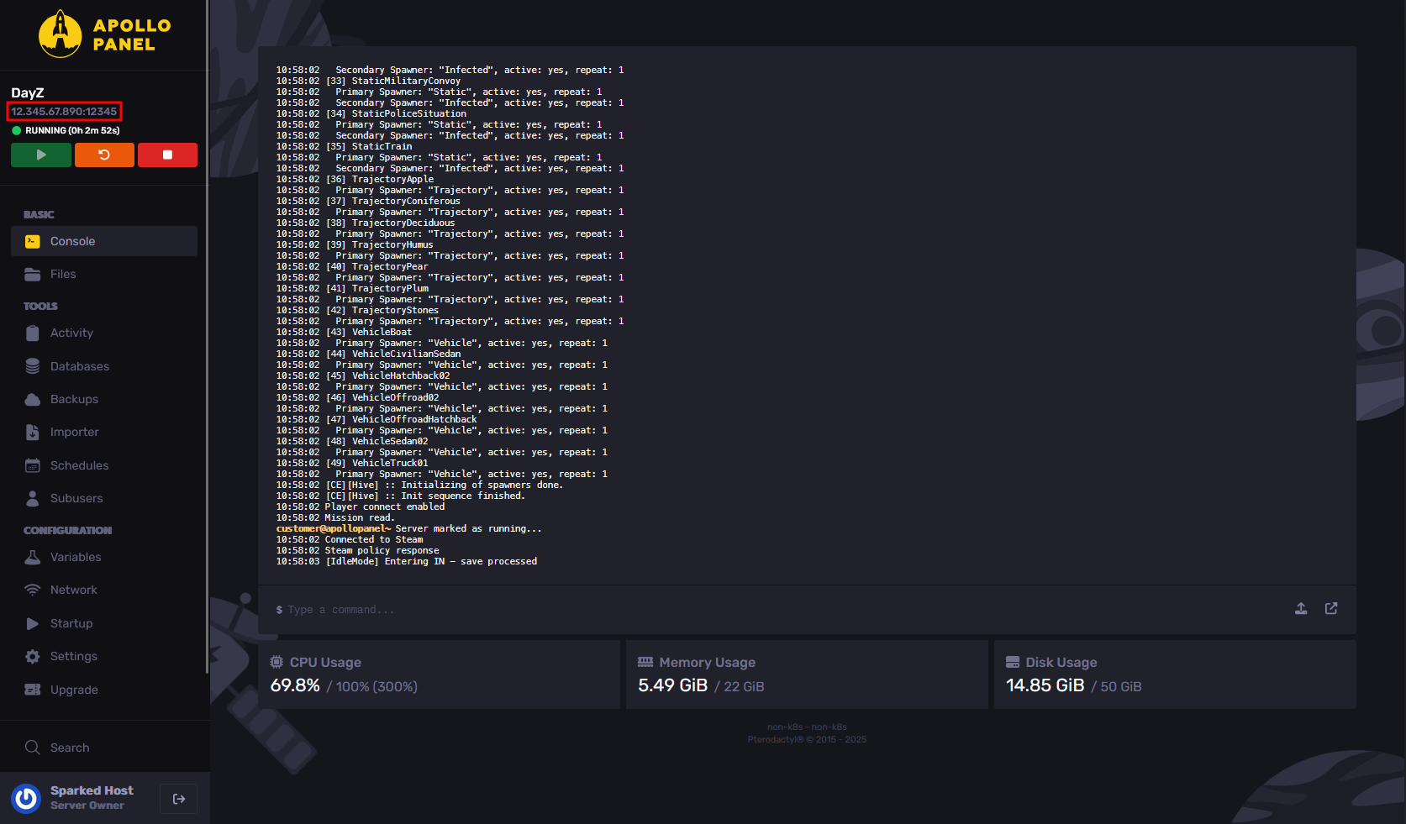Image resolution: width=1406 pixels, height=824 pixels.
Task: Click the console log upload icon
Action: pos(1301,608)
